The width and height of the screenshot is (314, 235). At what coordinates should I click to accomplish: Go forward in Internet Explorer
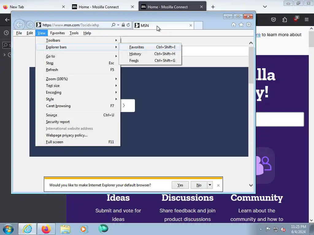click(x=30, y=25)
